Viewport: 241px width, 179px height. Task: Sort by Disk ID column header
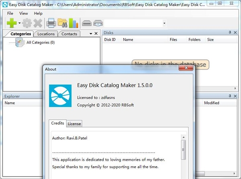(x=112, y=40)
